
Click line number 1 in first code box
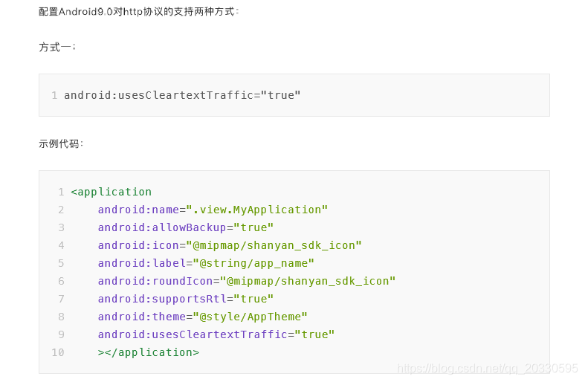pos(54,95)
